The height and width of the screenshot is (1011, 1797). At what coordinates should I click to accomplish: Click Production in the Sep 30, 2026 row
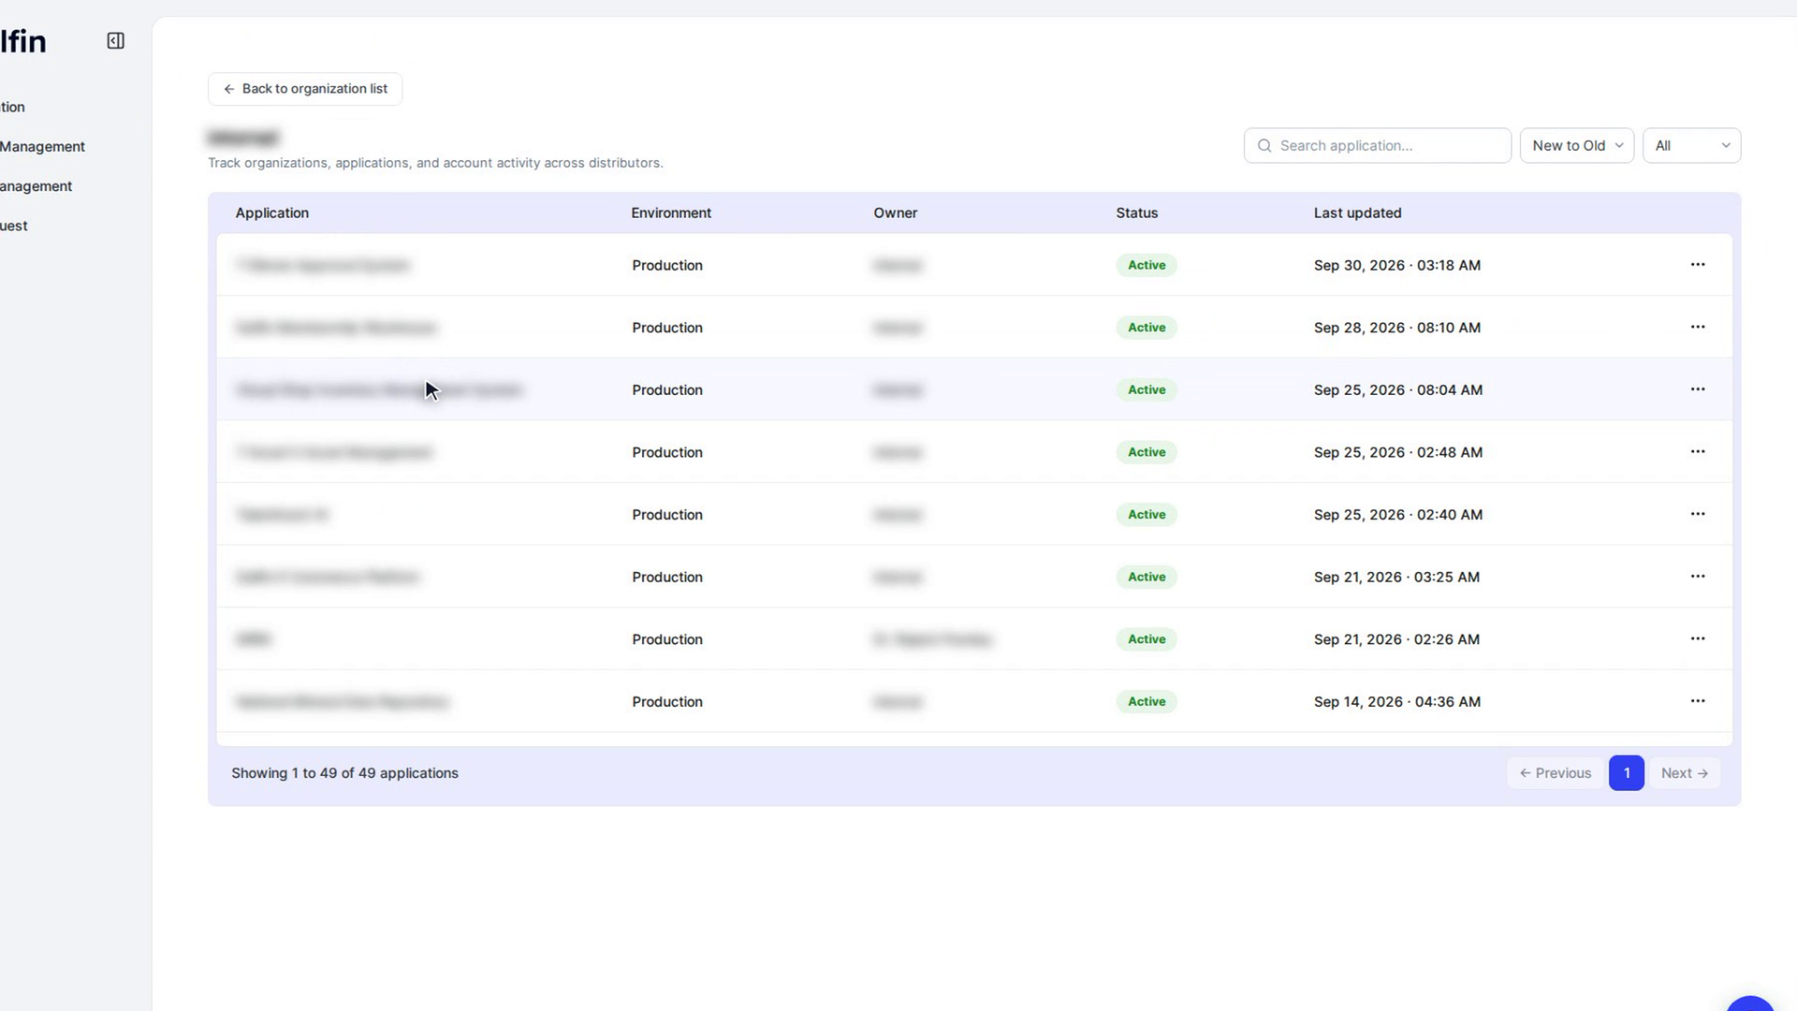[x=667, y=266]
